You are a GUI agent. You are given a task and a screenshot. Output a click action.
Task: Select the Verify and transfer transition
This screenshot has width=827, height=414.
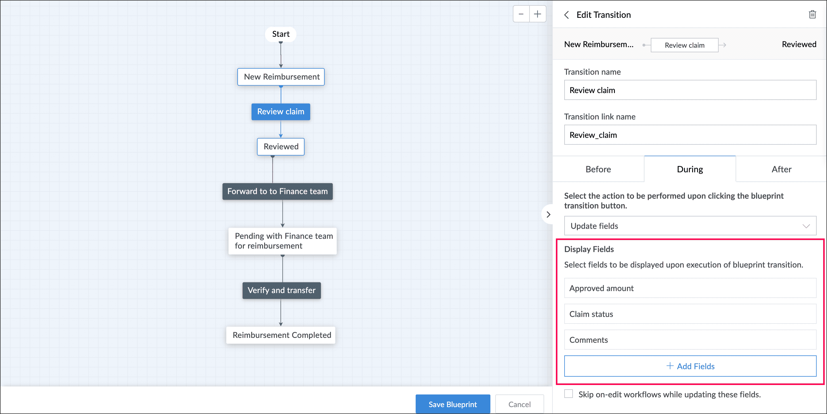(281, 290)
